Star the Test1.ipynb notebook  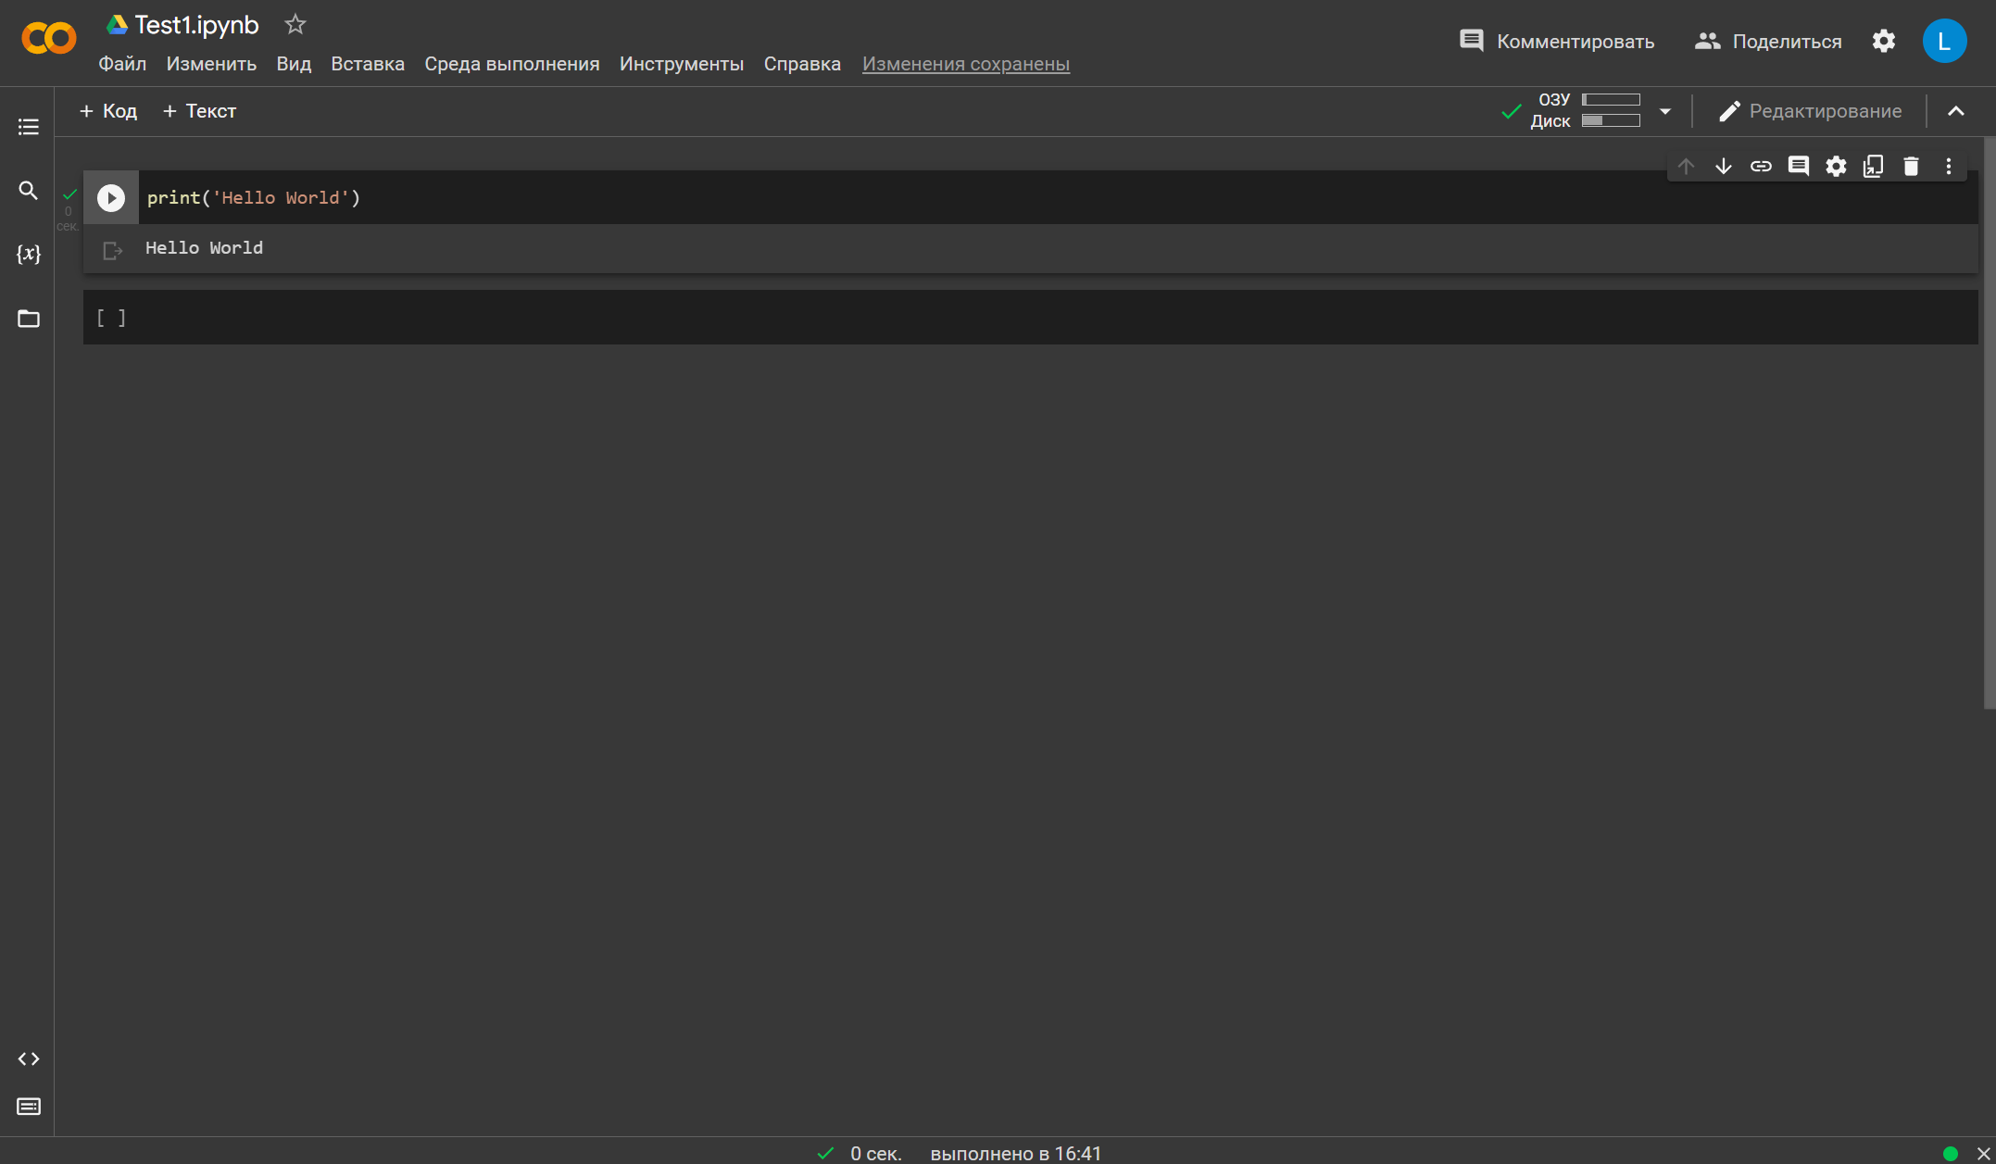pyautogui.click(x=295, y=25)
